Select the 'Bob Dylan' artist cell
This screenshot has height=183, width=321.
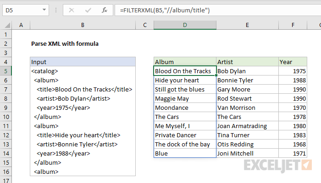(x=247, y=71)
